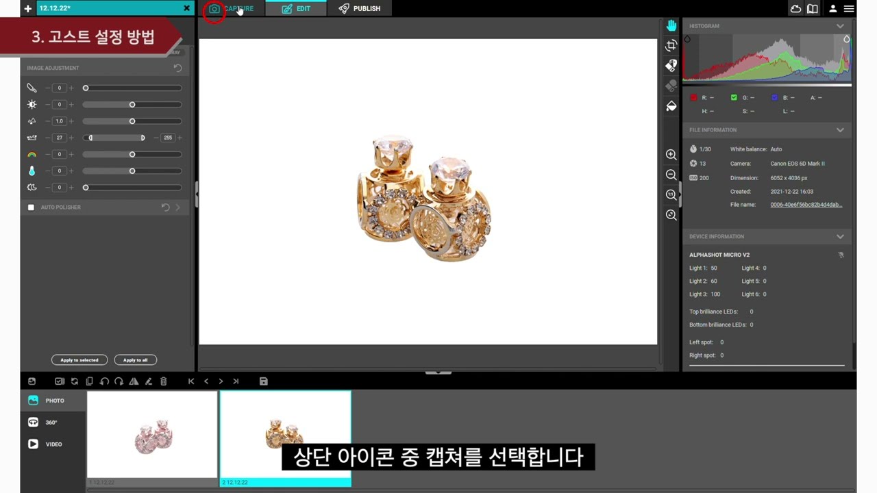Screen dimensions: 877x493
Task: Expand the Auto Polisher options arrow
Action: coord(177,207)
